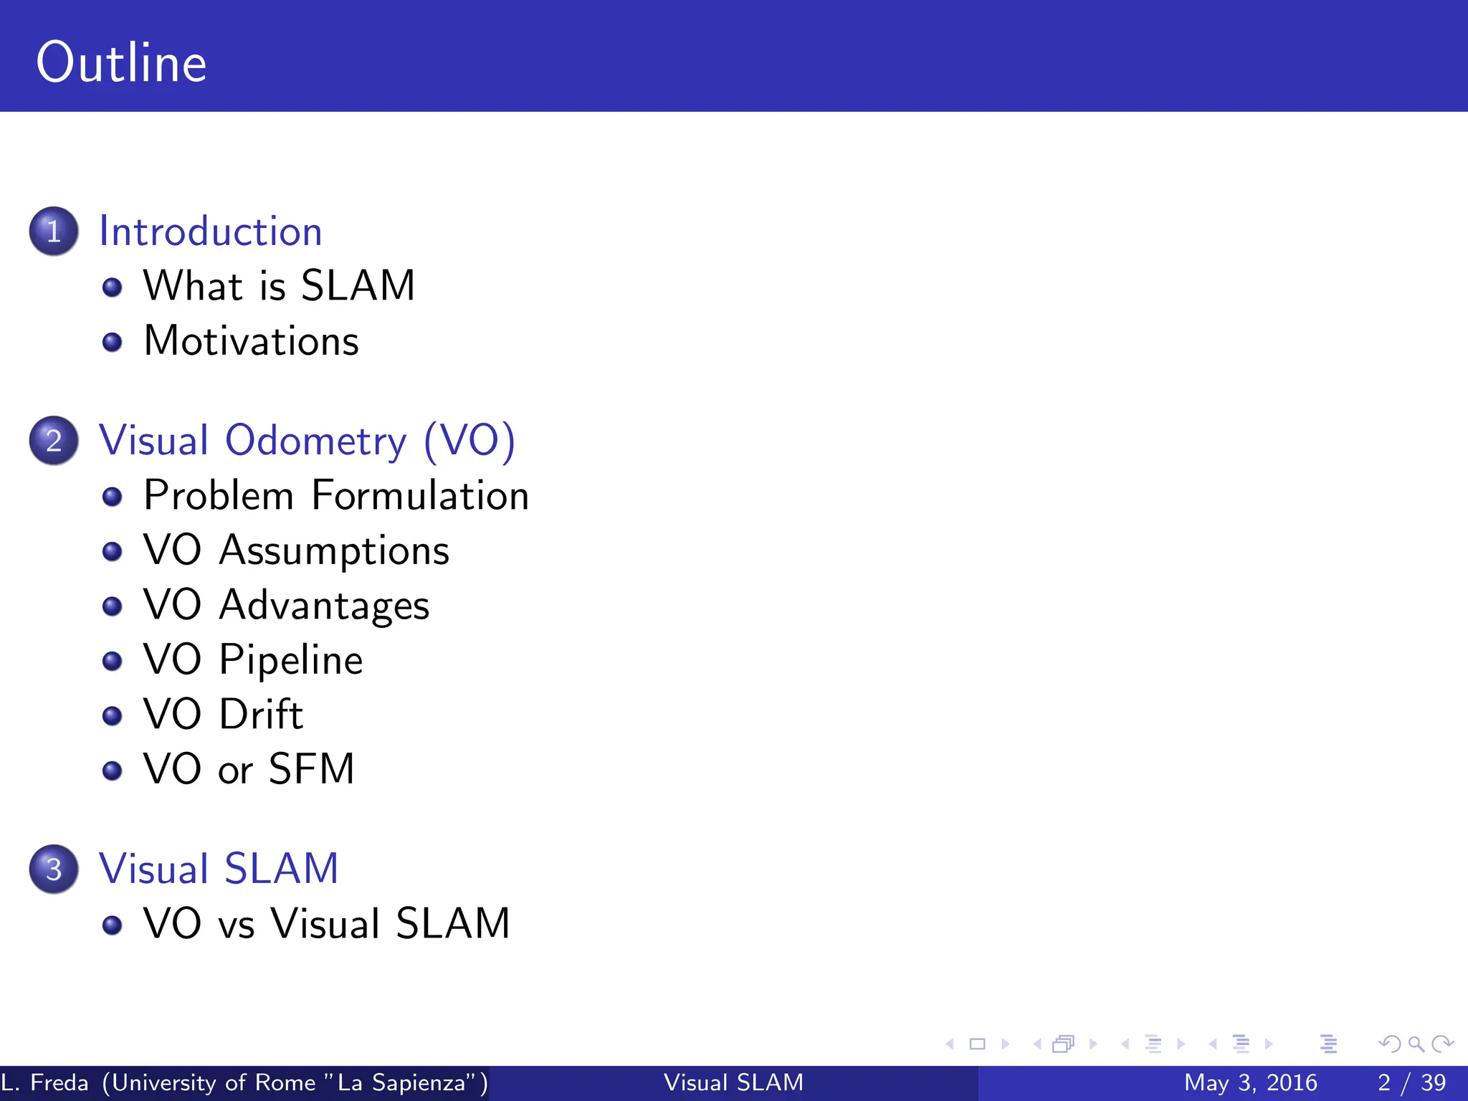Click the single slide rectangle icon
1468x1101 pixels.
977,1044
